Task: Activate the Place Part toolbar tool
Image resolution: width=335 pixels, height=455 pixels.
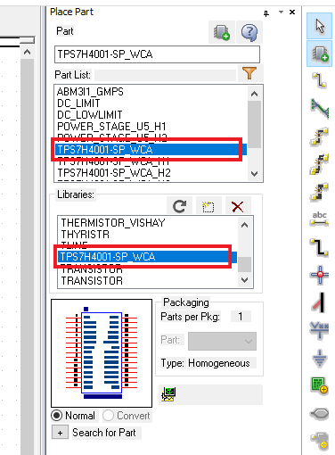Action: coord(320,54)
